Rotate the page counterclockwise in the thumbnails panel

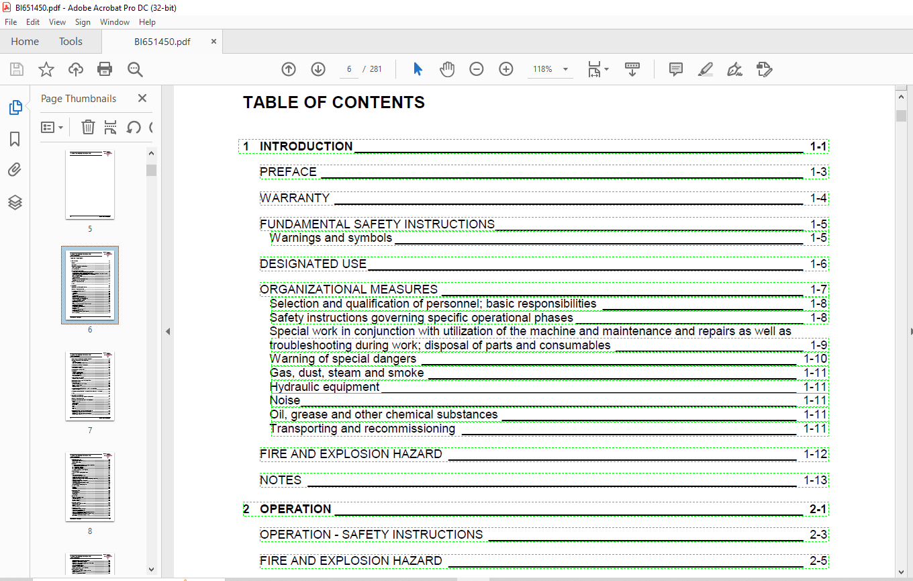tap(134, 127)
